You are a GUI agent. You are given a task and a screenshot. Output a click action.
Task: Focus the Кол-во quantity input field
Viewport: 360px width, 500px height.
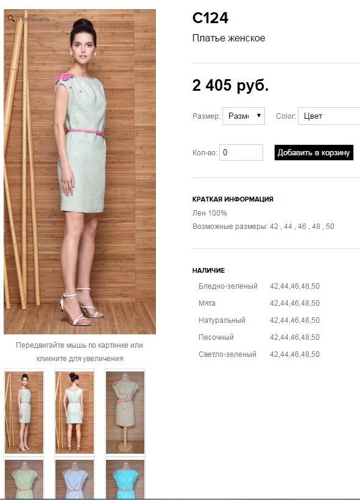click(x=241, y=152)
